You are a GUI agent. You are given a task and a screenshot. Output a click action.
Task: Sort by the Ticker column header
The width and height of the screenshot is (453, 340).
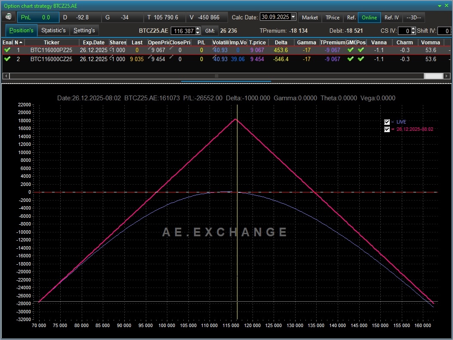tap(52, 43)
